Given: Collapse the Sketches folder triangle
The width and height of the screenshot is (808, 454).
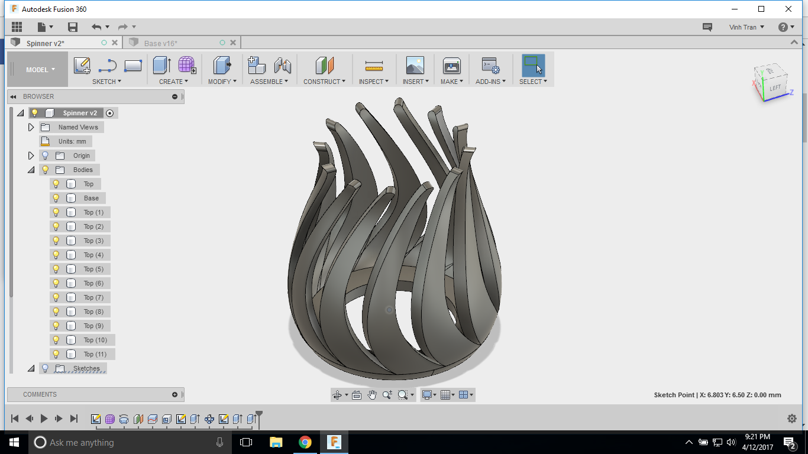Looking at the screenshot, I should (x=31, y=368).
